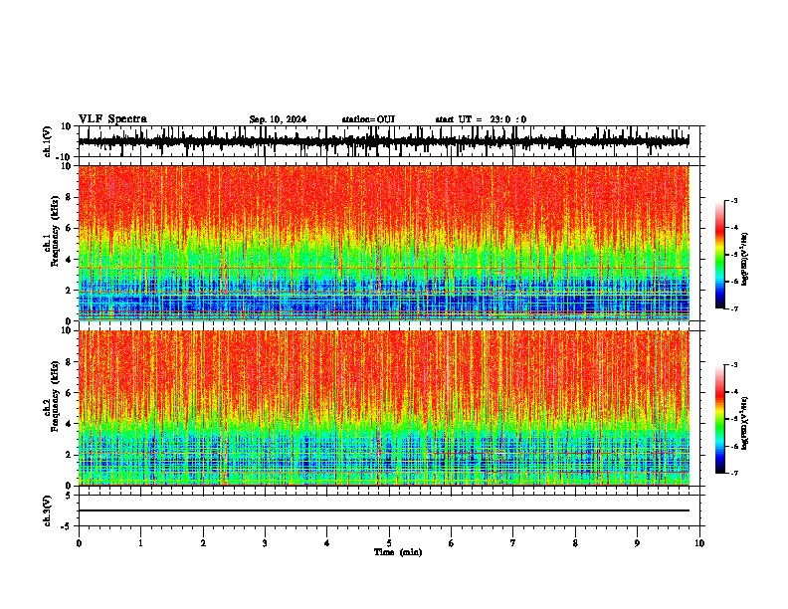
Task: Click time axis tick label "2"
Action: pyautogui.click(x=203, y=543)
